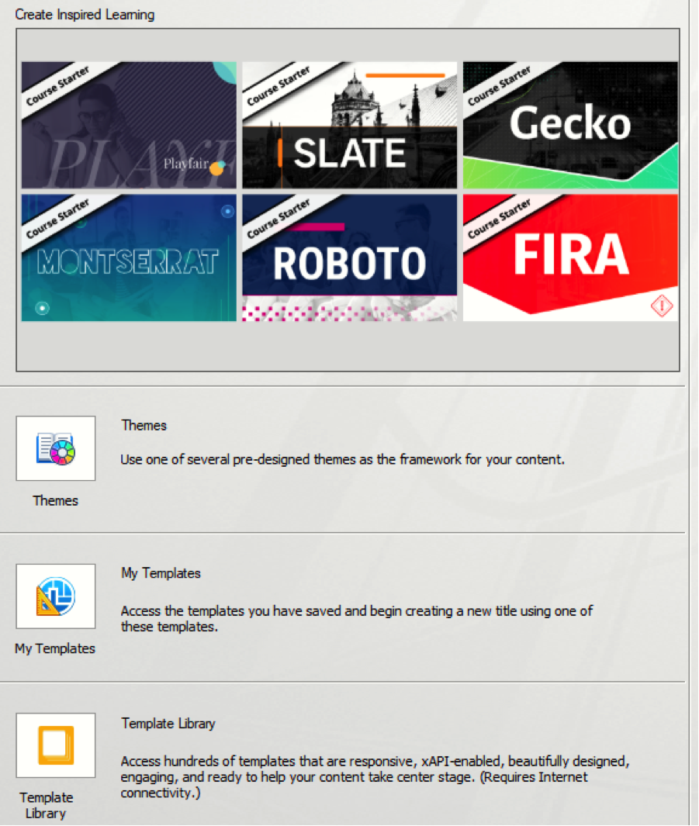
Task: Click the Themes section heading
Action: (144, 425)
